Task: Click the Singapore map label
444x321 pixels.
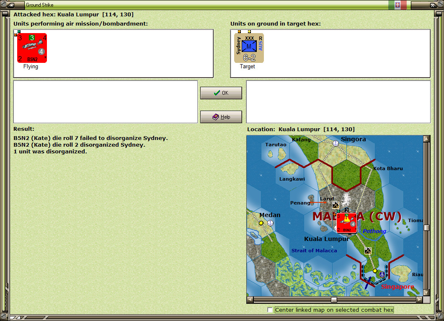Action: pyautogui.click(x=398, y=287)
